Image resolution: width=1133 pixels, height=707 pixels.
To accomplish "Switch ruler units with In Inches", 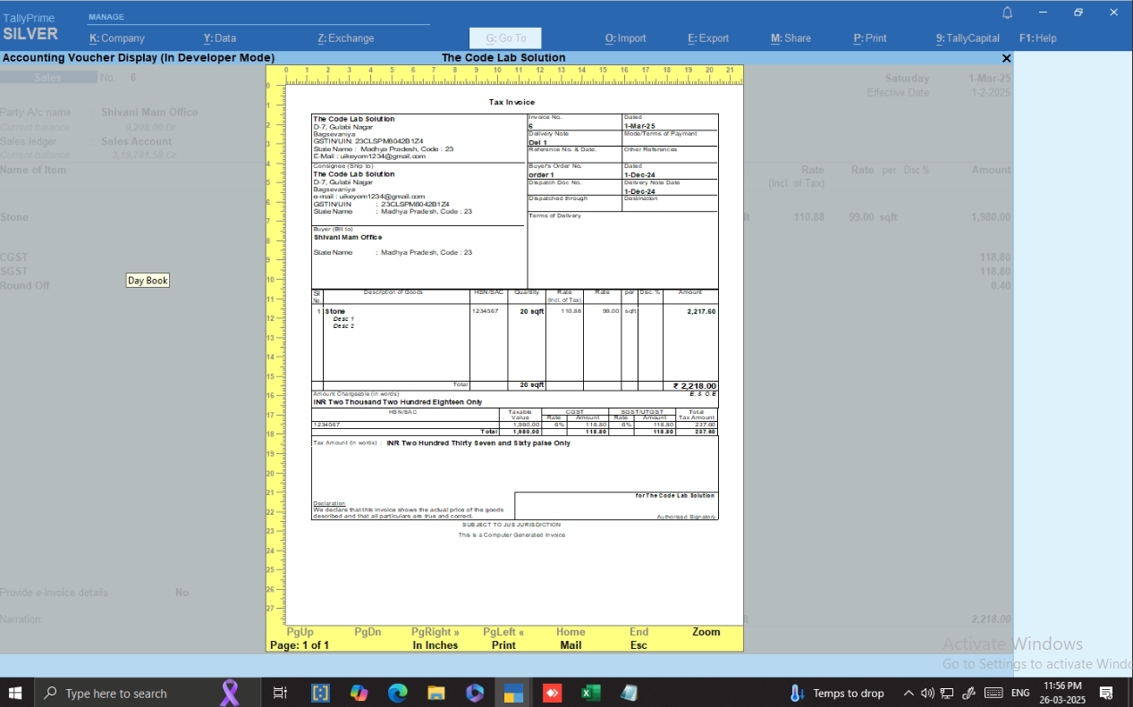I will coord(435,645).
